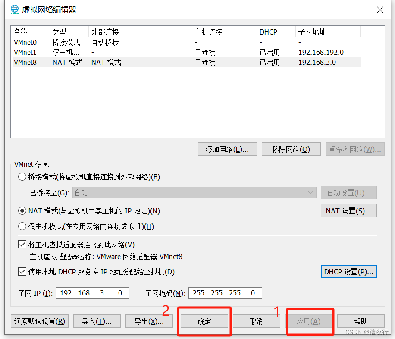The height and width of the screenshot is (339, 395).
Task: Open 帮助 button
Action: pyautogui.click(x=361, y=321)
